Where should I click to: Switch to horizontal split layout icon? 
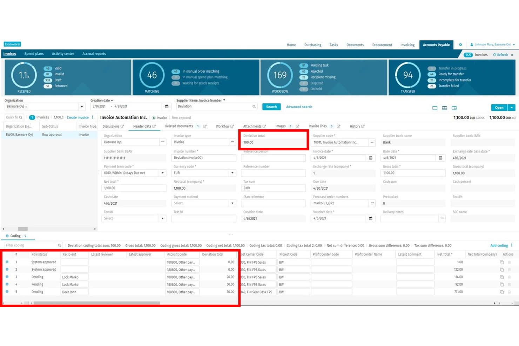(444, 108)
